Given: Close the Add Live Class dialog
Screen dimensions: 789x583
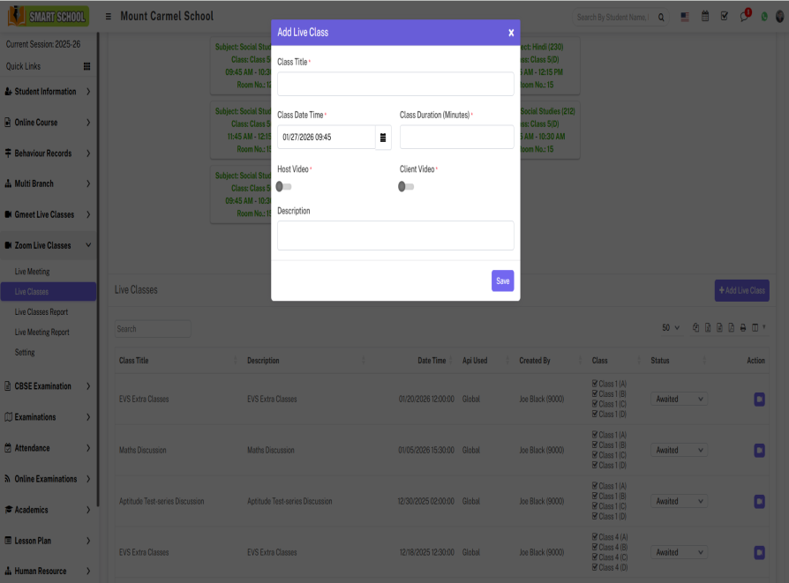Looking at the screenshot, I should 510,33.
